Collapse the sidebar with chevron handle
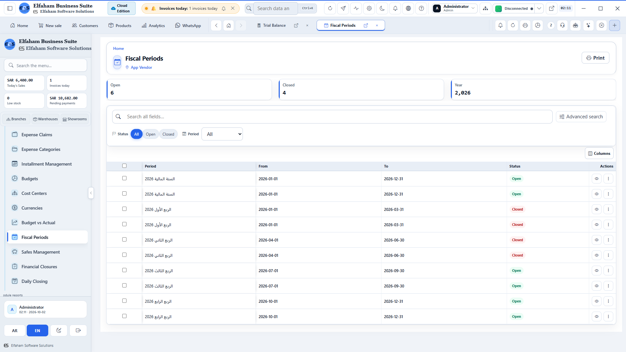Screen dimensions: 626x352 91,193
